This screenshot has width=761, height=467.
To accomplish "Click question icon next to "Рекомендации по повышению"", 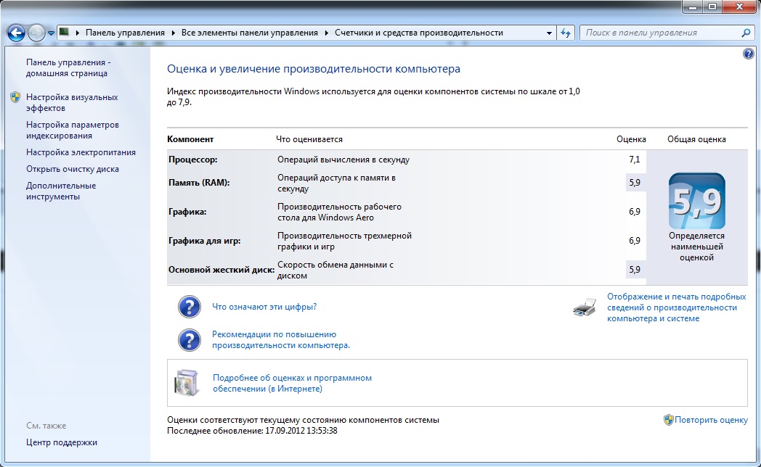I will click(x=189, y=340).
